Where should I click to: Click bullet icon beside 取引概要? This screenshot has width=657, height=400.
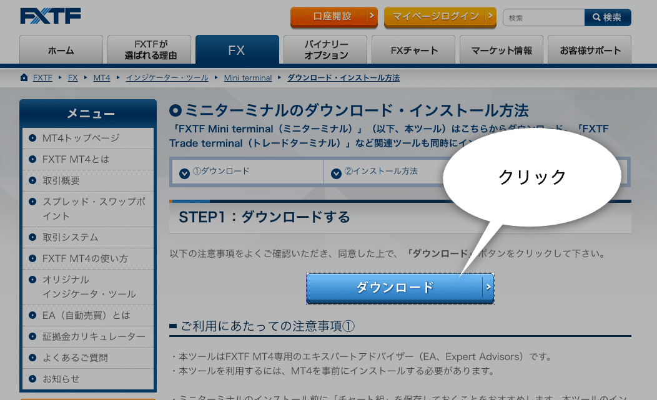(32, 180)
